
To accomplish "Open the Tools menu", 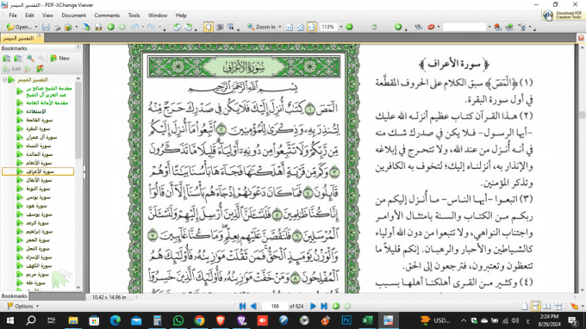I will pos(134,16).
